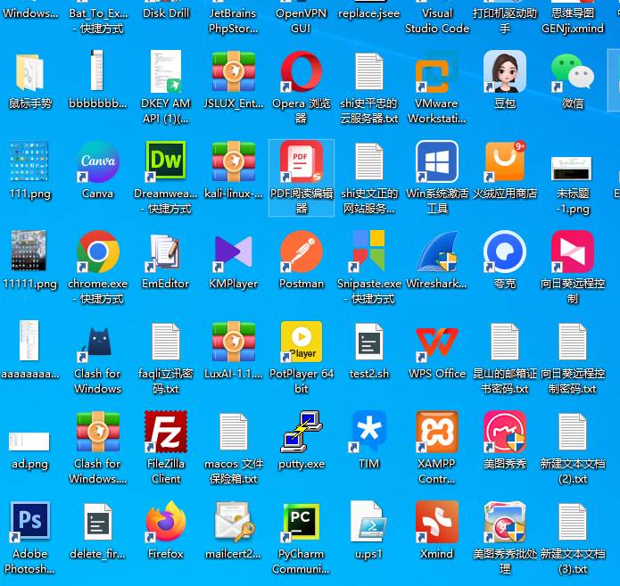
Task: Select the 111.png image thumbnail
Action: (x=29, y=161)
